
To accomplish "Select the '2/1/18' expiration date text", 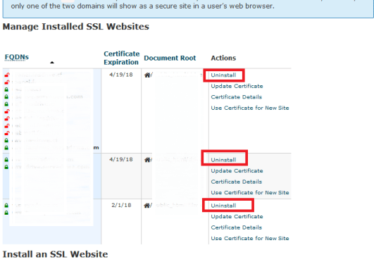I will pyautogui.click(x=121, y=205).
